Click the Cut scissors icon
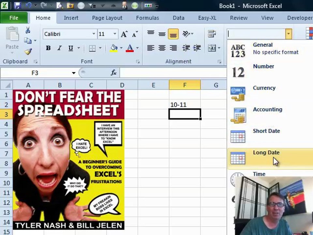The width and height of the screenshot is (313, 235). [x=28, y=30]
